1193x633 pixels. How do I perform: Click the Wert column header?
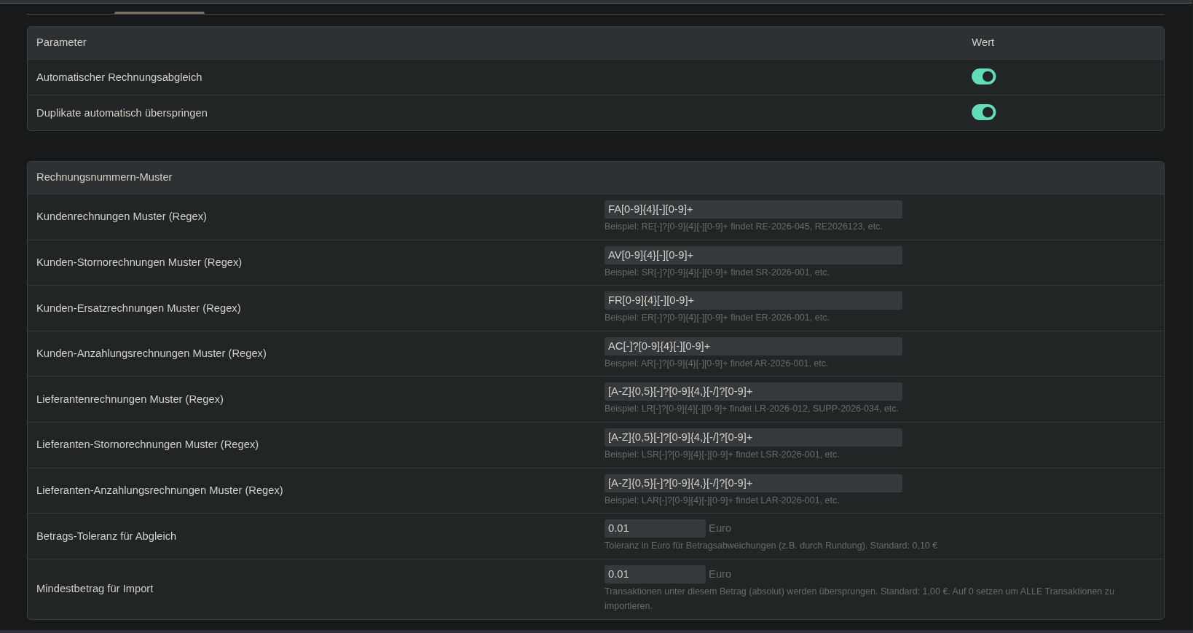pos(983,42)
